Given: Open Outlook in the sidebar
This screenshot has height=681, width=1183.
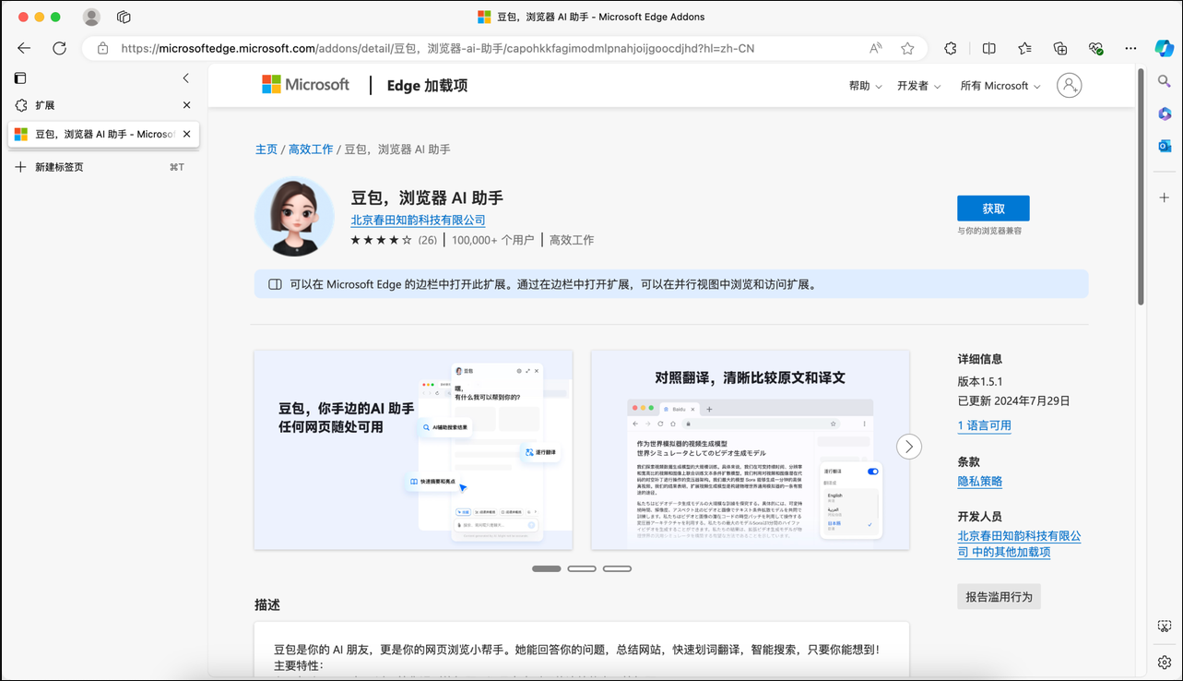Looking at the screenshot, I should [x=1165, y=146].
